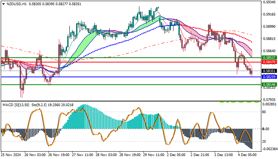
Task: Select the green 0.58146 price level label
Action: coord(269,85)
